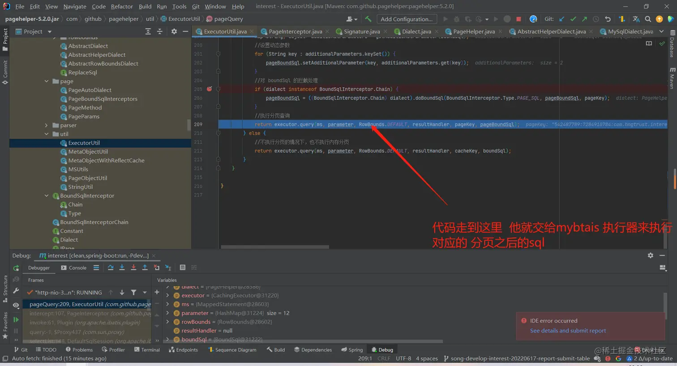
Task: Click the editor horizontal scrollbar
Action: 275,247
